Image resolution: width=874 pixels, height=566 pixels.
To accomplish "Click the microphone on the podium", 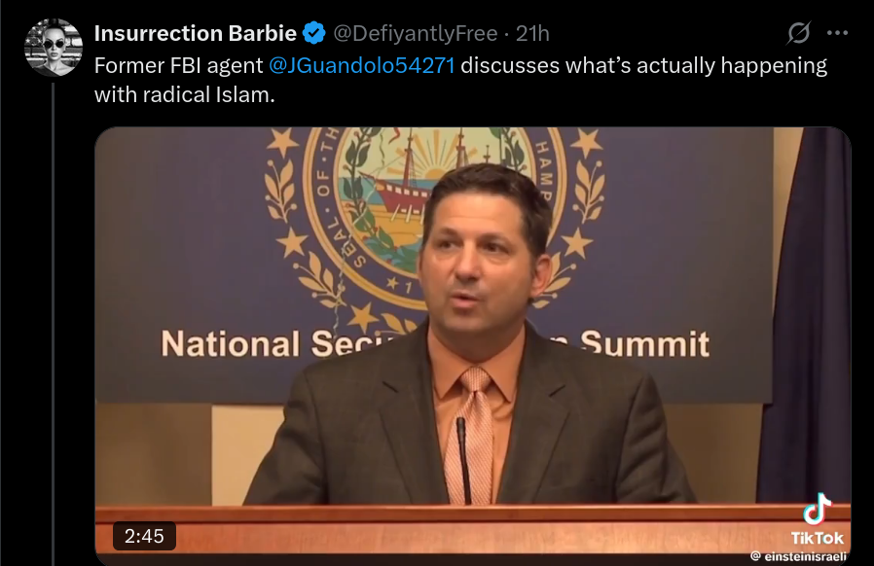I will [463, 460].
